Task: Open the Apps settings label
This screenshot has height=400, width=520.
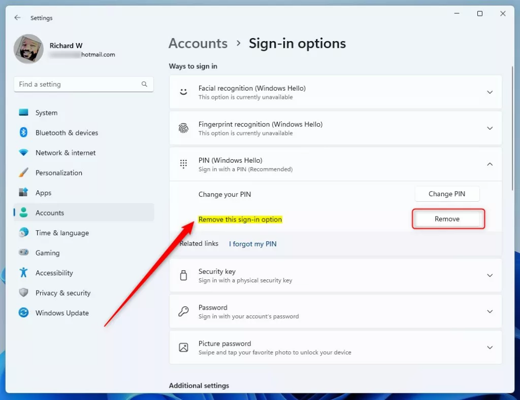Action: (x=44, y=193)
